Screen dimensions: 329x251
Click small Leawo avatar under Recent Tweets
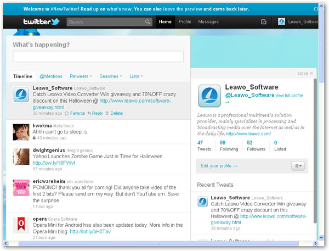coord(203,202)
